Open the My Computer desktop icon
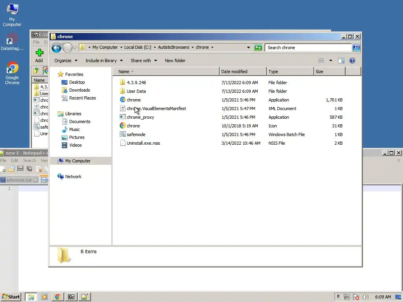The image size is (403, 302). (x=12, y=15)
